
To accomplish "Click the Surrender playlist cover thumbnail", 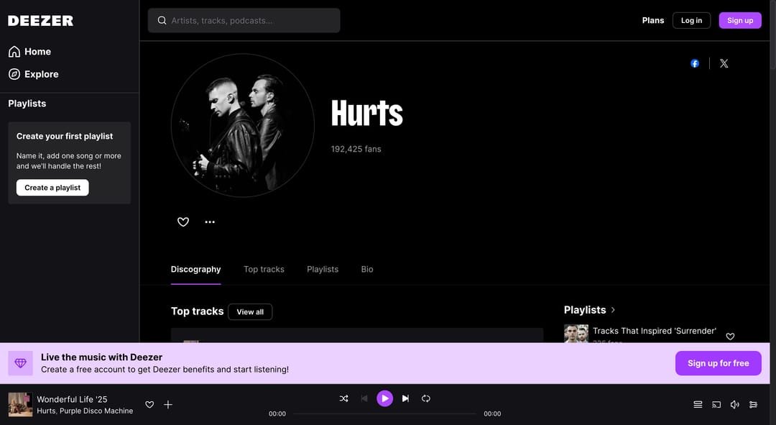I will (x=576, y=334).
